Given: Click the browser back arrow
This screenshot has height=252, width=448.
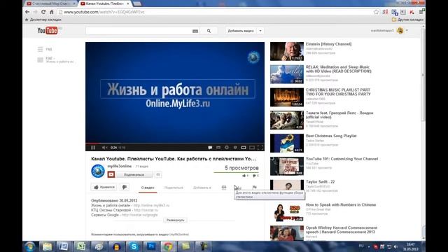Looking at the screenshot, I should click(27, 12).
